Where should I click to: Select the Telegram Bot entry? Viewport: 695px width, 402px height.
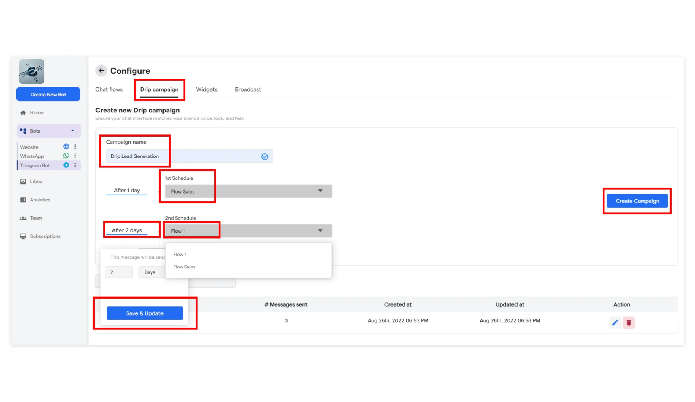pyautogui.click(x=35, y=166)
